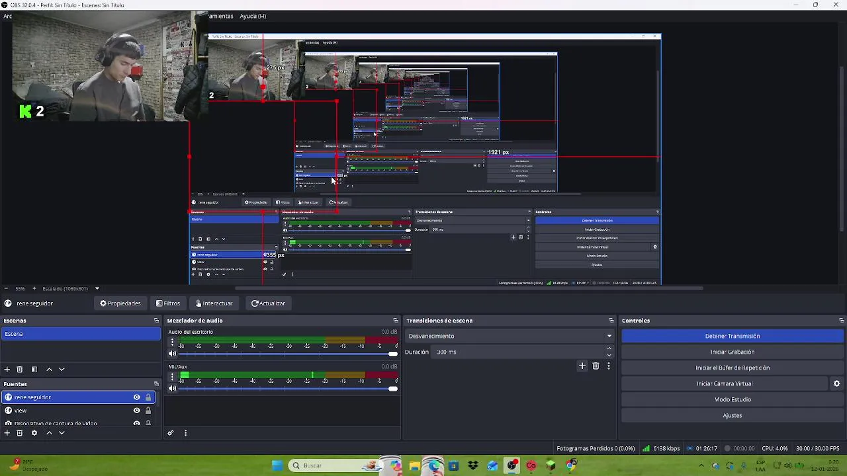The height and width of the screenshot is (476, 847).
Task: Open transition properties dots icon
Action: [x=608, y=366]
